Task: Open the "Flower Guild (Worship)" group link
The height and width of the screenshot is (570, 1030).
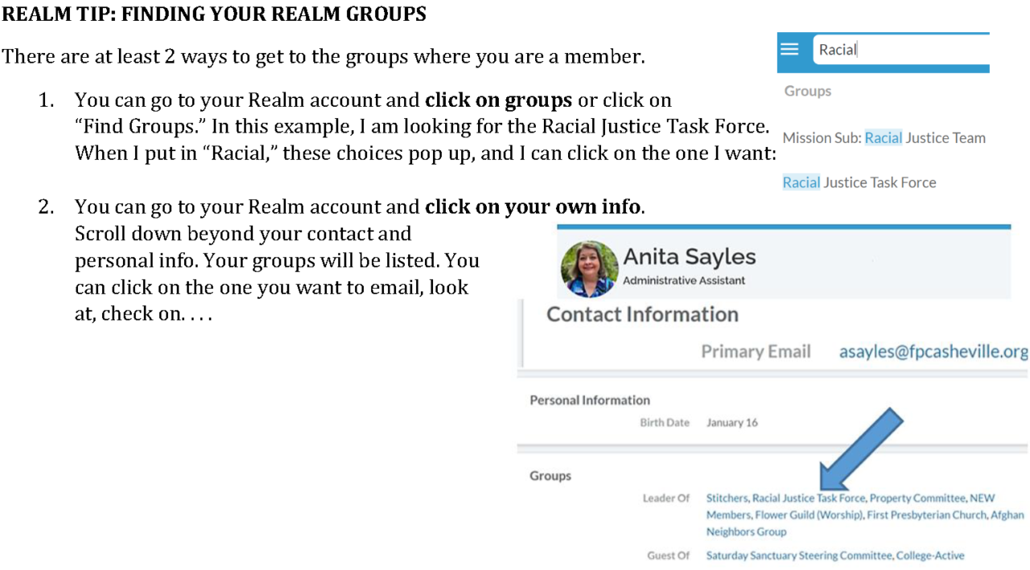Action: [810, 515]
